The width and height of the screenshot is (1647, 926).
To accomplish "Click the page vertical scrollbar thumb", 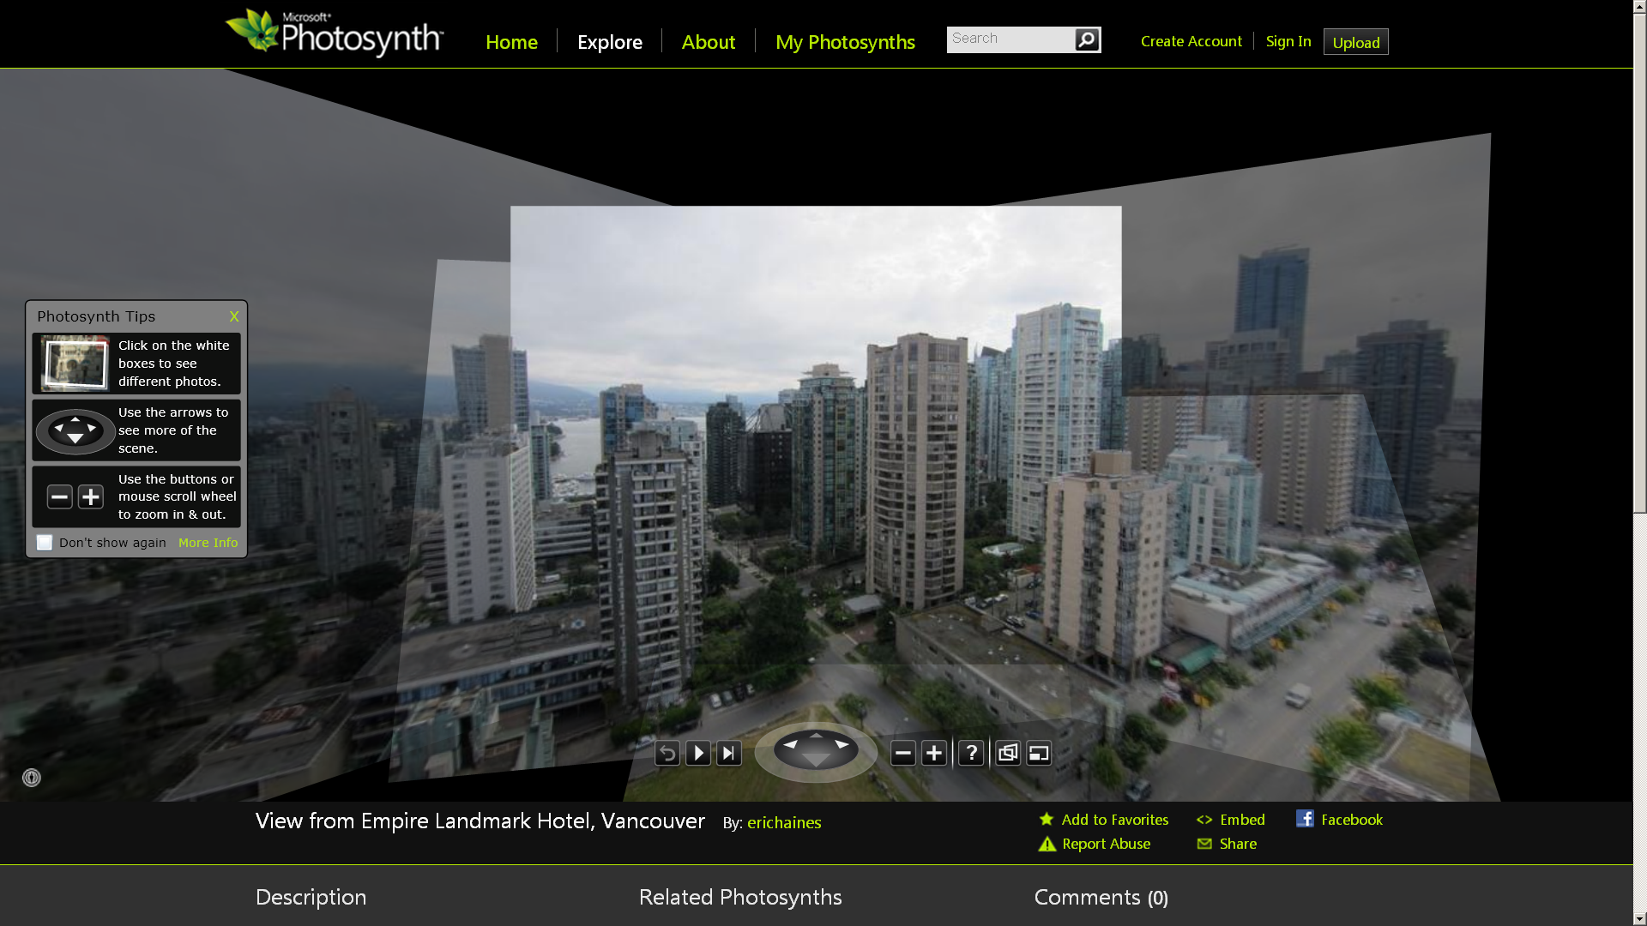I will 1640,264.
